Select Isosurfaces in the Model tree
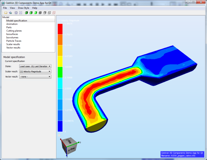 click(12, 34)
